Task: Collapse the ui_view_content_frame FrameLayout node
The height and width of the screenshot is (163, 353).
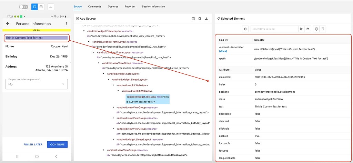Action: (84, 31)
